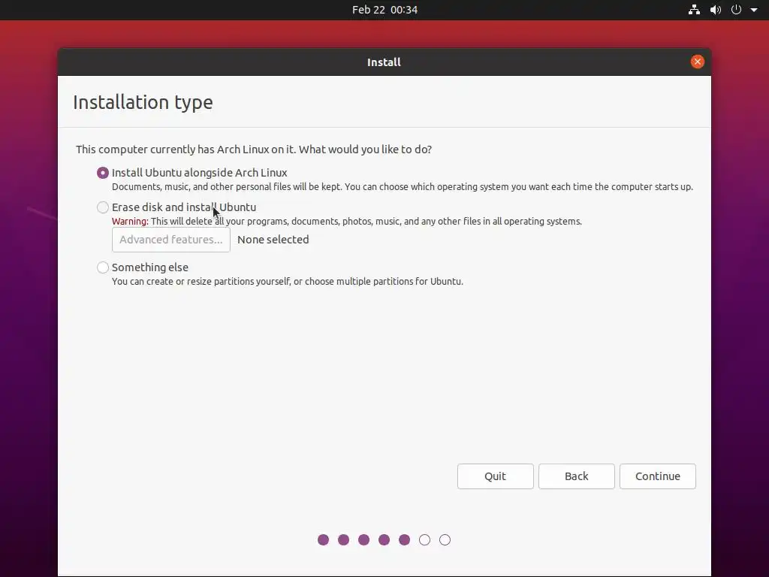Click the Install window title bar text
The image size is (769, 577).
[384, 62]
